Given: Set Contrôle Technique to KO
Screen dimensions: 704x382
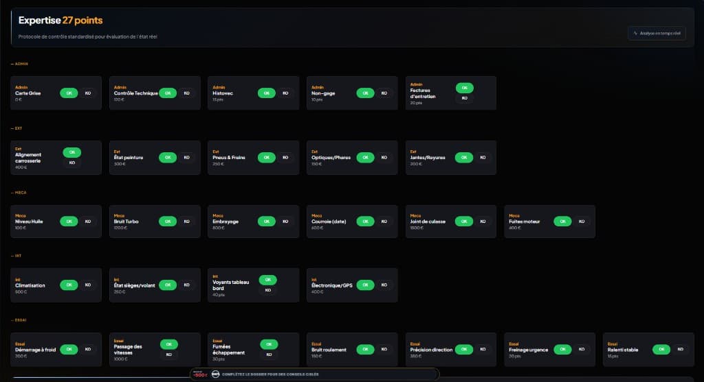Looking at the screenshot, I should [x=187, y=93].
